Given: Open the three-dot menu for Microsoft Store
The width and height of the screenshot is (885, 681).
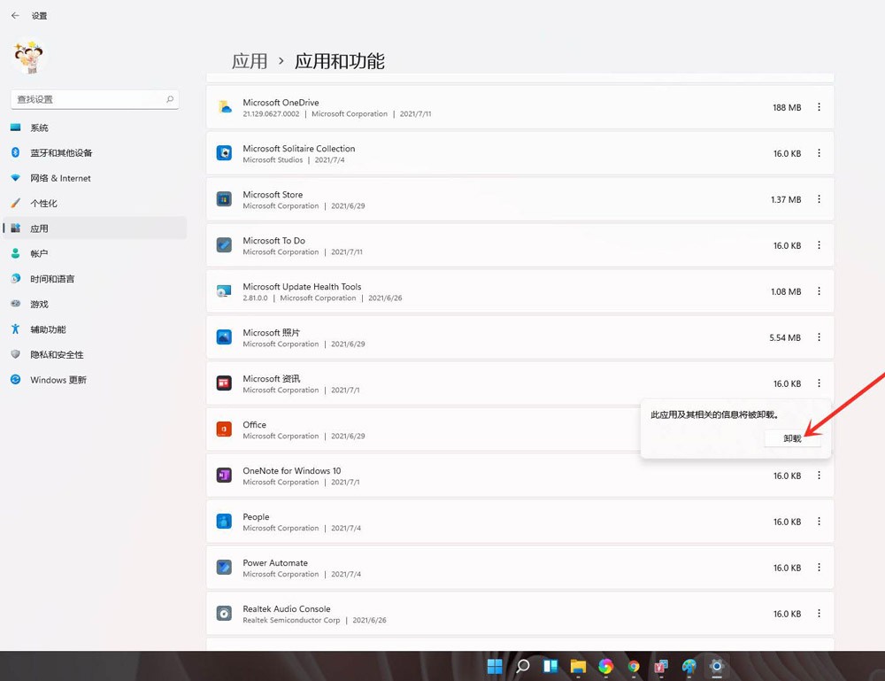Looking at the screenshot, I should coord(819,199).
